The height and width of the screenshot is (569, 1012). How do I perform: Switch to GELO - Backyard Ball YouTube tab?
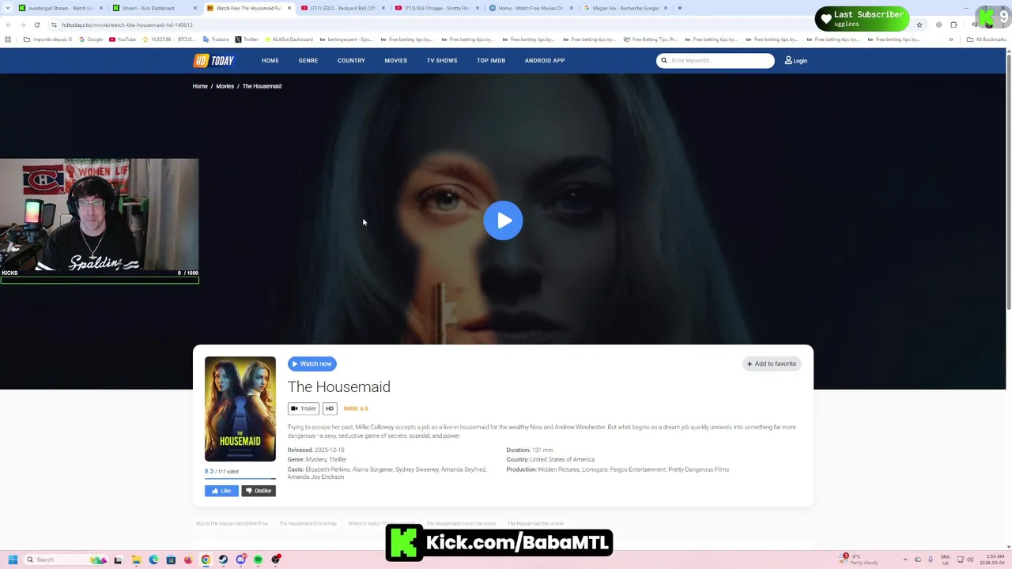[x=342, y=8]
